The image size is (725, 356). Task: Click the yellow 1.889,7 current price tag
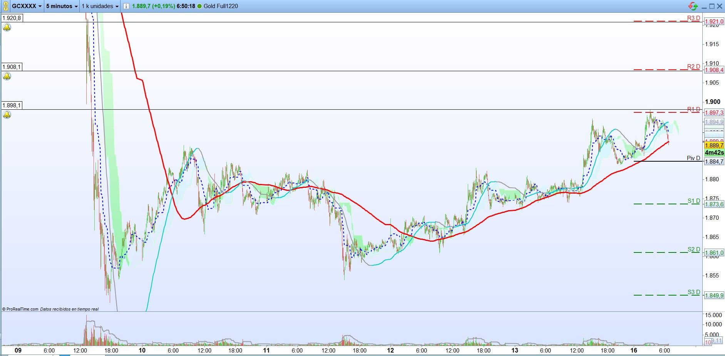(714, 145)
